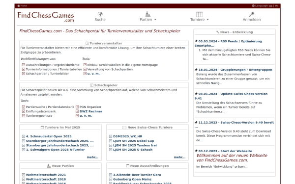Switch language to EN
The width and height of the screenshot is (295, 184).
pos(276,6)
